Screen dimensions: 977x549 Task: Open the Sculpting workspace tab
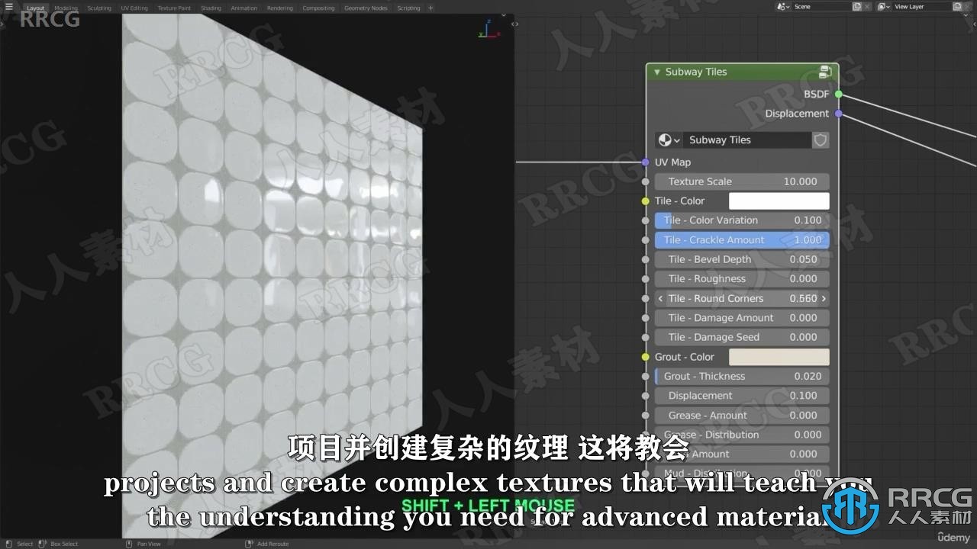click(x=99, y=8)
